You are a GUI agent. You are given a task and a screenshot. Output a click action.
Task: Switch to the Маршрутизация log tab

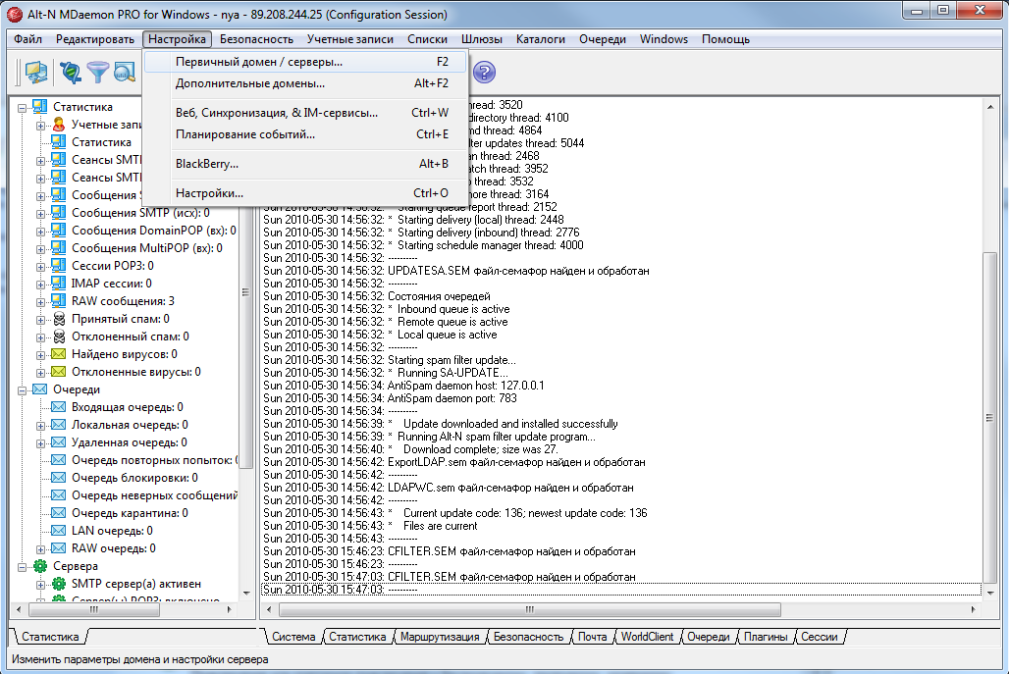click(440, 637)
